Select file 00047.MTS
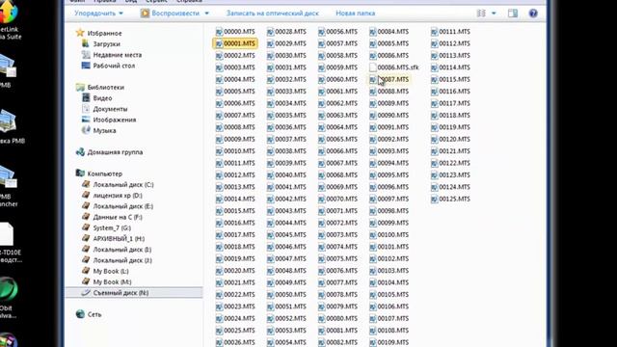This screenshot has width=617, height=347. tap(290, 259)
